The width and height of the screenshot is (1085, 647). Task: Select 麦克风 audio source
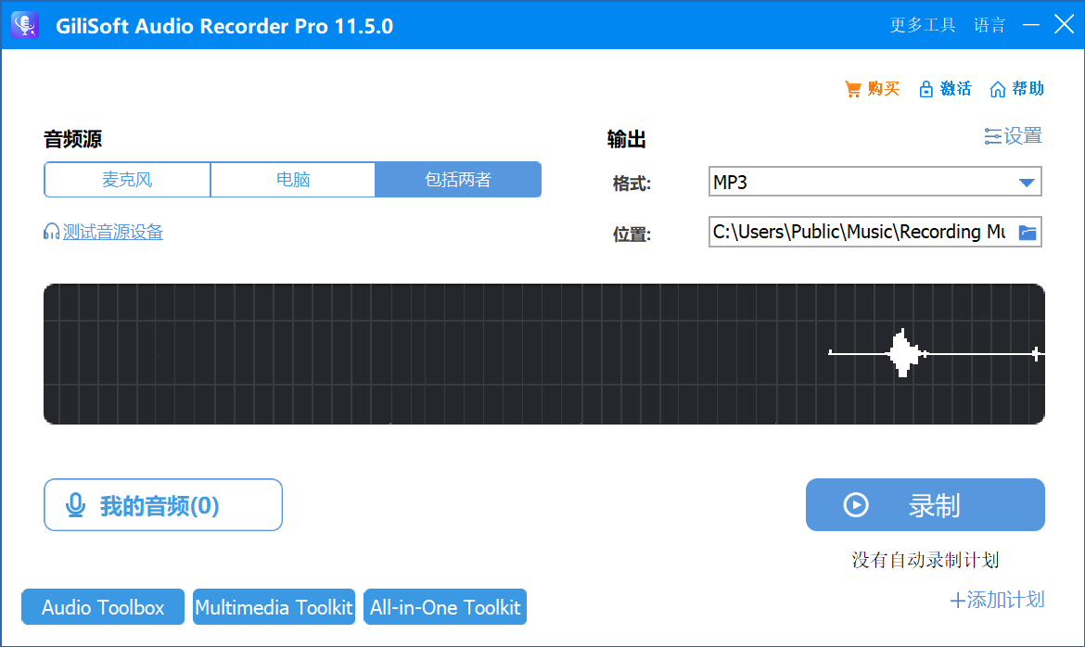pos(127,180)
